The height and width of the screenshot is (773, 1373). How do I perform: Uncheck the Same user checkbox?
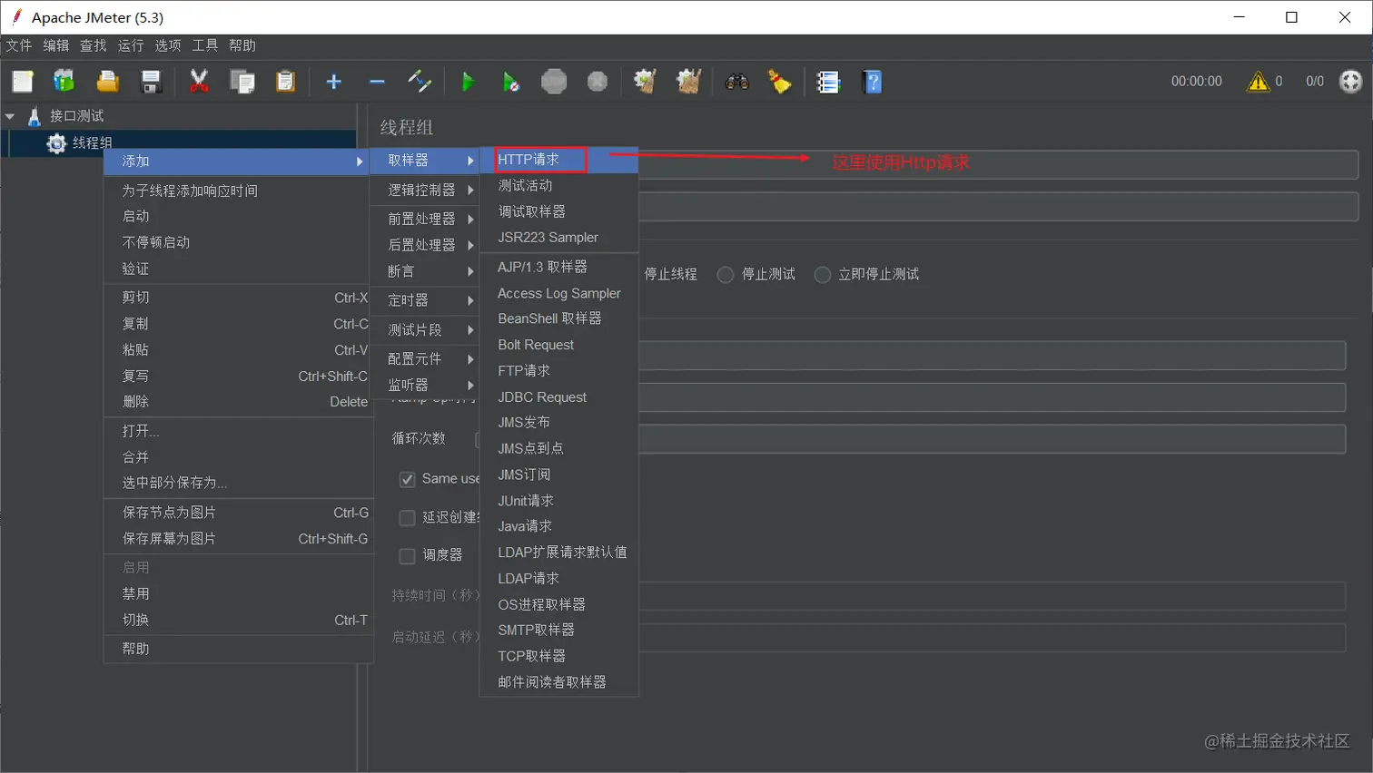[408, 479]
